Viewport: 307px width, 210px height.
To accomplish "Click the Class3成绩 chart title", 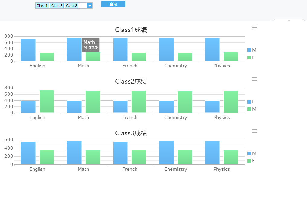I will point(131,133).
